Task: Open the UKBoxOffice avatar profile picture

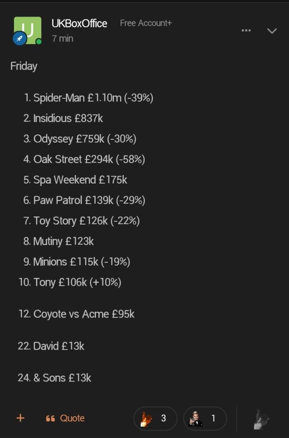Action: click(x=28, y=30)
